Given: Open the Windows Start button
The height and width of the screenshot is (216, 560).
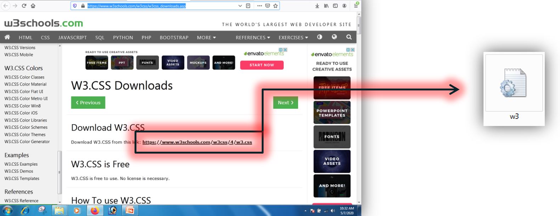Looking at the screenshot, I should point(7,211).
